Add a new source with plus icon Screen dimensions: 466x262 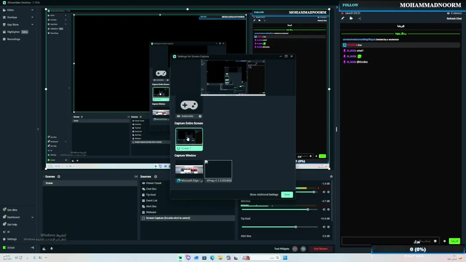155,176
